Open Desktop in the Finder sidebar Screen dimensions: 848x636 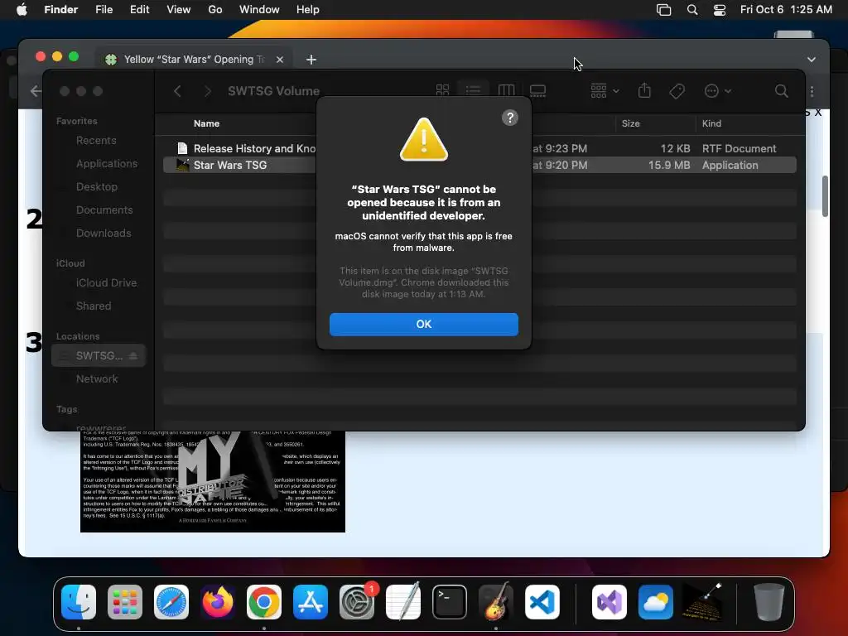click(x=96, y=187)
